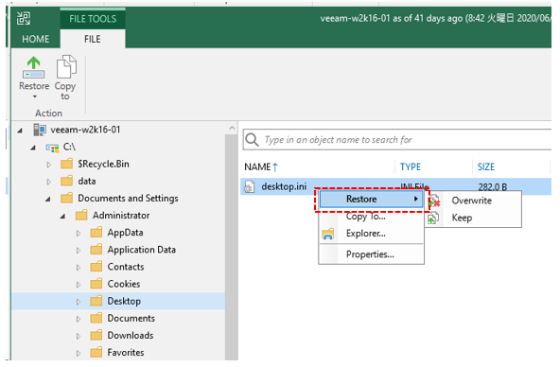Click the AppData folder icon
560x367 pixels.
pos(96,233)
